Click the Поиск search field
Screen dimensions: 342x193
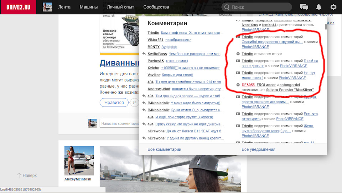tap(257, 7)
